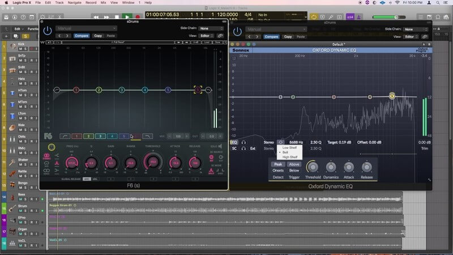453x255 pixels.
Task: Click the Kick track instrument icon
Action: (12, 46)
